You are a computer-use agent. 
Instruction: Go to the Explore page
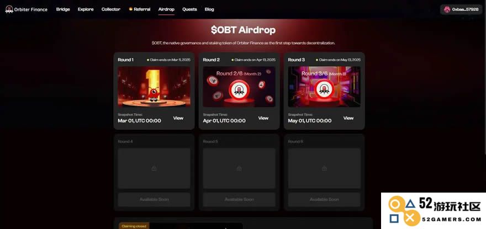86,9
